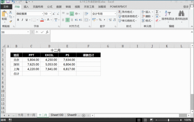The width and height of the screenshot is (194, 122).
Task: Click the AutoSum sigma icon
Action: 157,12
